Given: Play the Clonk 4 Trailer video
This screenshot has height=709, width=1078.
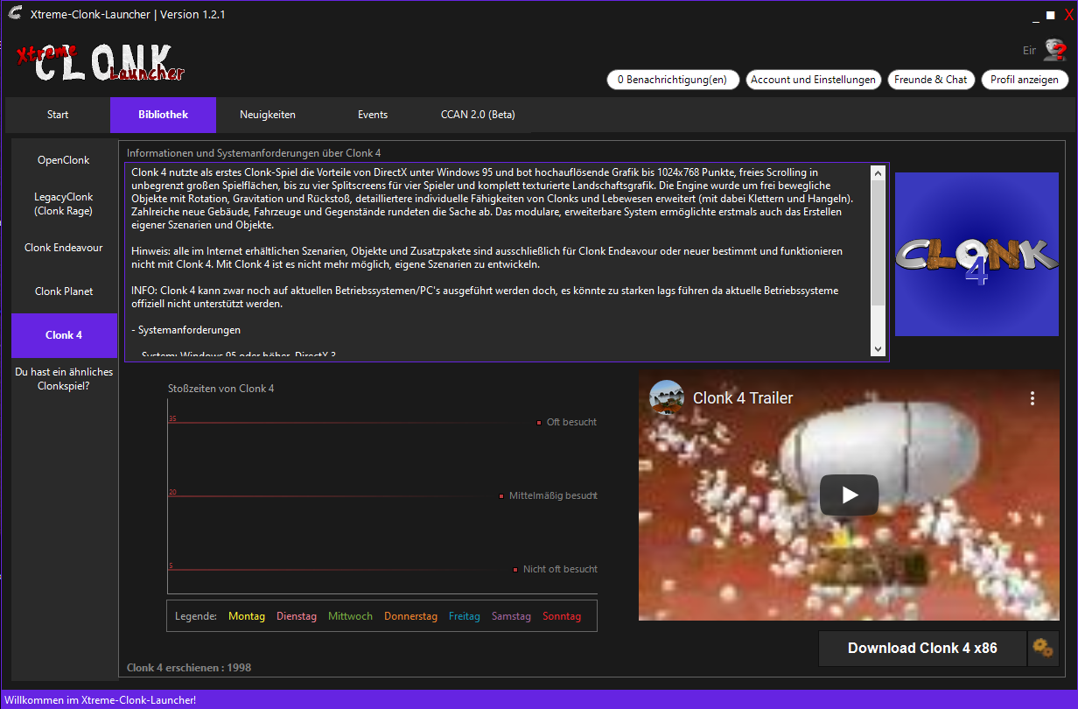Looking at the screenshot, I should point(849,495).
